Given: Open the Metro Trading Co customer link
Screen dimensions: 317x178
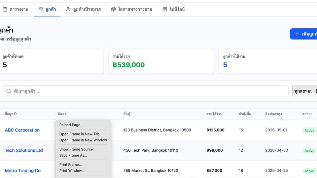Looking at the screenshot, I should (23, 171).
